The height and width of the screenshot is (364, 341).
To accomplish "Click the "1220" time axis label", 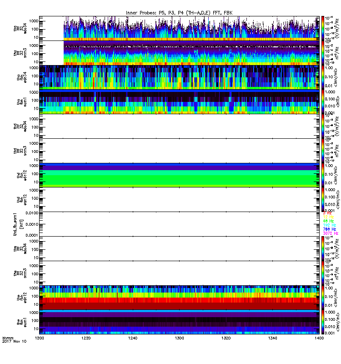I will pyautogui.click(x=86, y=338).
